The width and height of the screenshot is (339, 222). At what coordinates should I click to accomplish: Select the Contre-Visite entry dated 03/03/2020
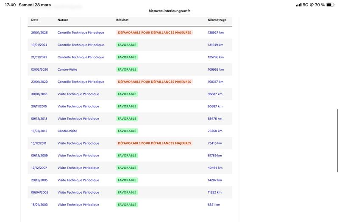[67, 69]
